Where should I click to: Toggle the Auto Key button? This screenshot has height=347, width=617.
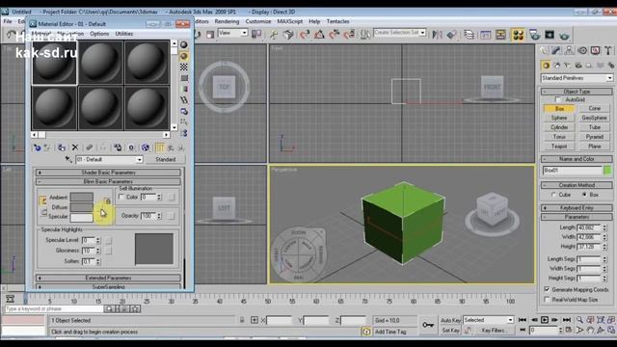(x=450, y=320)
